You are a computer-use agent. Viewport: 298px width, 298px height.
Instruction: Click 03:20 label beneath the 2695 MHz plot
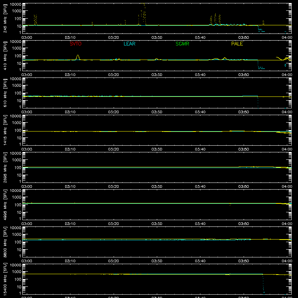click(x=114, y=187)
